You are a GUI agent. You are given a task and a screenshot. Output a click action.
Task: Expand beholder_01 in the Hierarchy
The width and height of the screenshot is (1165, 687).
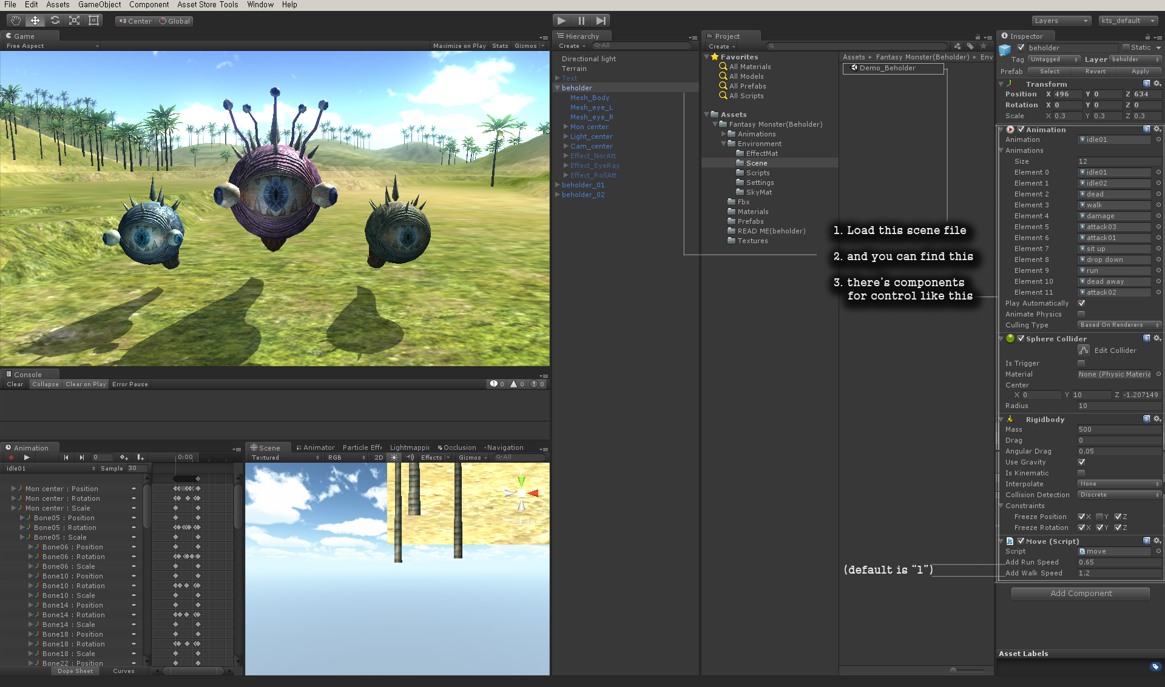coord(557,185)
